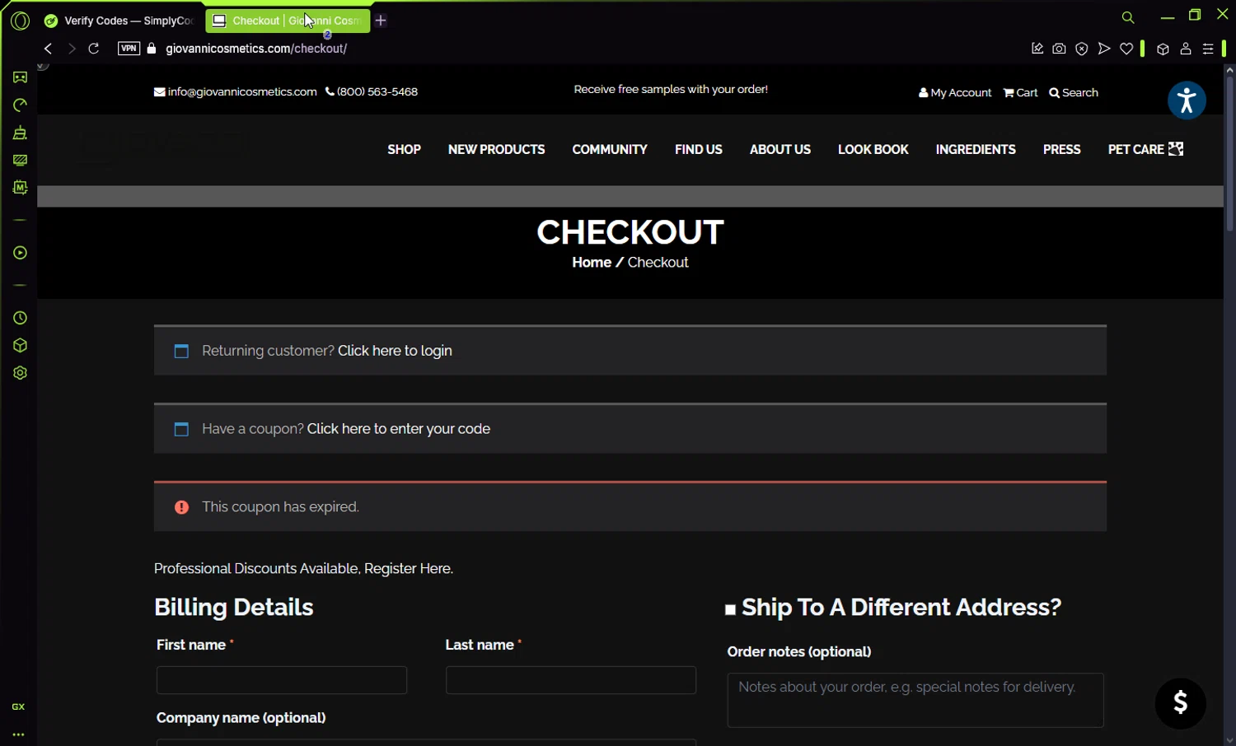Open ad blocker shield icon
1236x746 pixels.
tap(1082, 49)
